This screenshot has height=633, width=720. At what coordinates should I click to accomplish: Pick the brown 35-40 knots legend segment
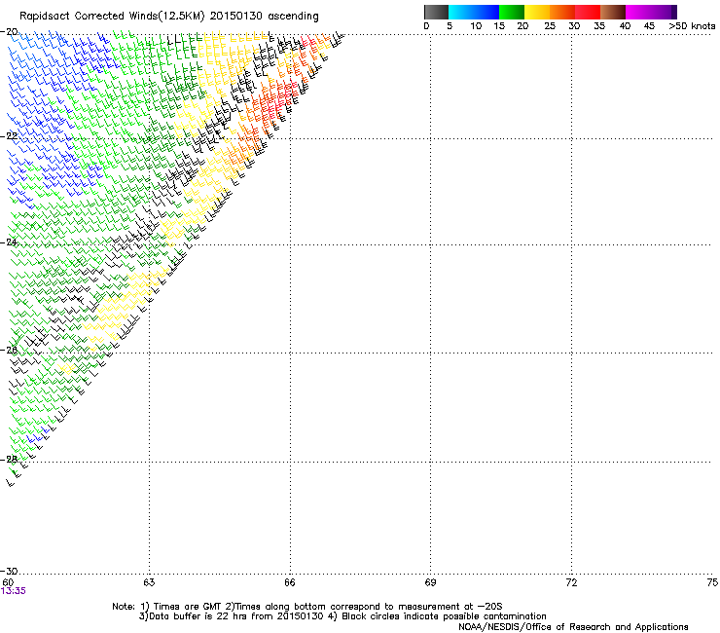[x=613, y=12]
